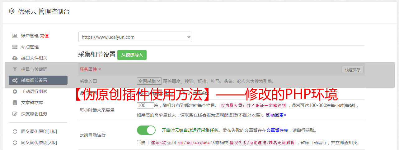Click the 鉴权失败/拒绝连接/域名无法解析 text
The height and width of the screenshot is (150, 399).
click(x=262, y=143)
